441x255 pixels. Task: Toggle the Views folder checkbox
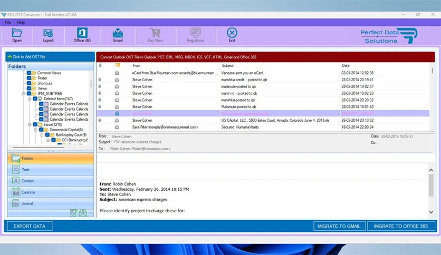(28, 88)
